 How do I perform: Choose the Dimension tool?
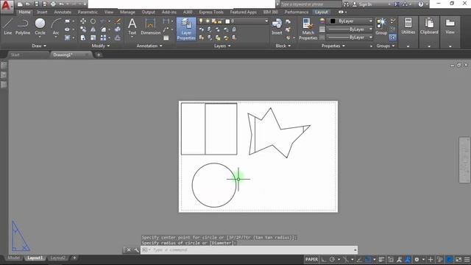pos(150,26)
